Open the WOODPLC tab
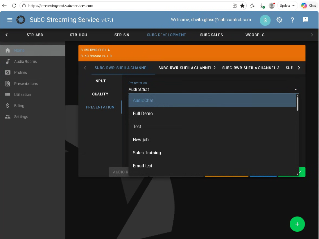The width and height of the screenshot is (319, 239). 255,35
